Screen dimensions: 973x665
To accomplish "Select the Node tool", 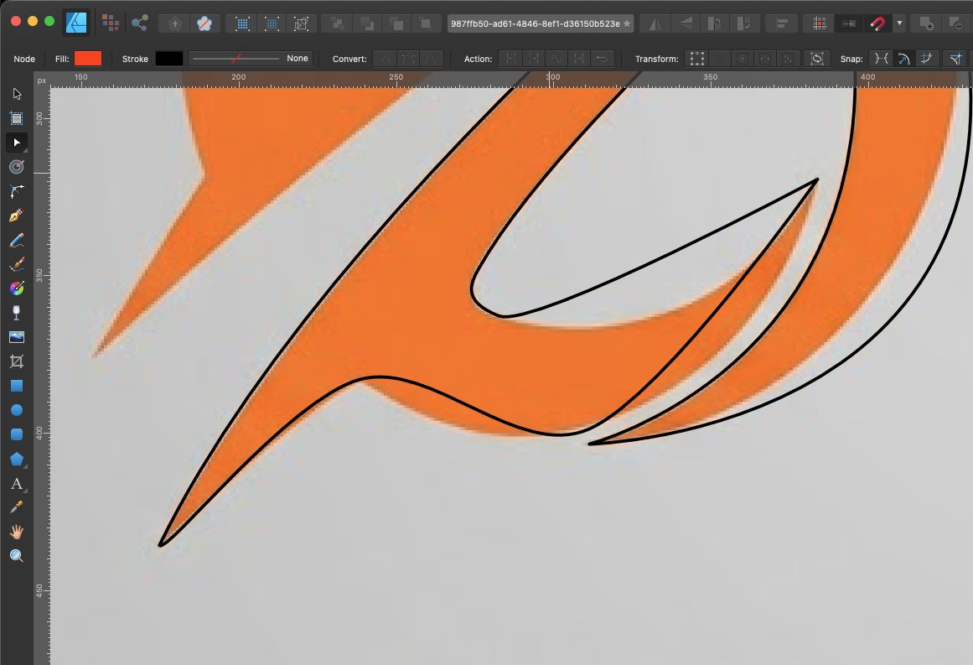I will click(x=17, y=143).
